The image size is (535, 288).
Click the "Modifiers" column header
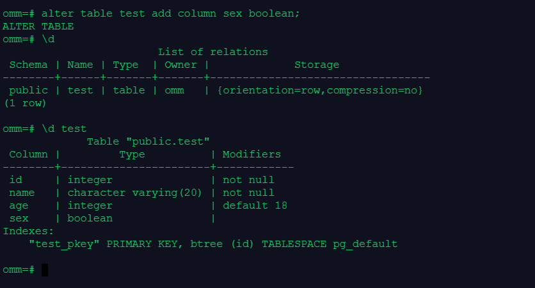click(252, 154)
